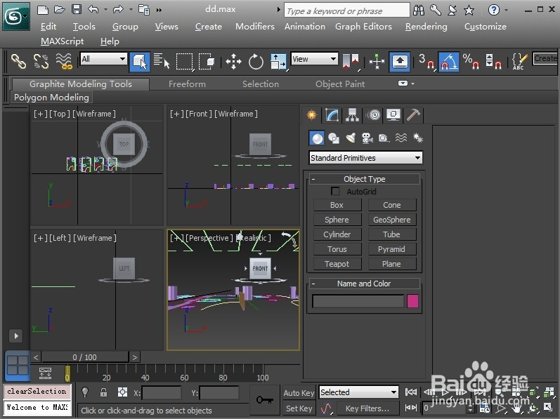
Task: Open the Hierarchy command panel tab
Action: (352, 115)
